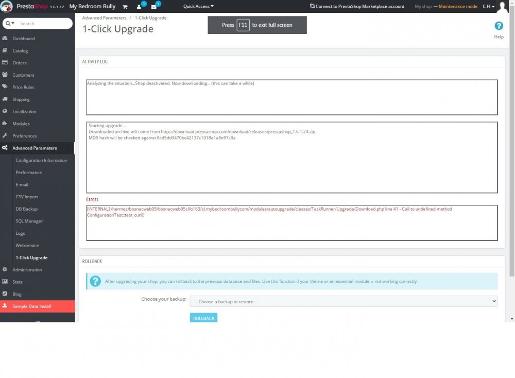Viewport: 515px width, 378px height.
Task: Click the Advanced Parameters breadcrumb
Action: [104, 18]
